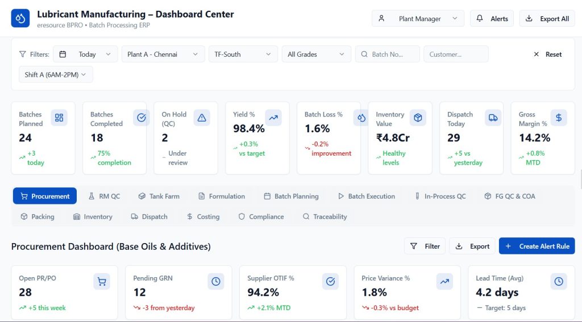This screenshot has height=322, width=582.
Task: Click the Export All button
Action: (547, 19)
